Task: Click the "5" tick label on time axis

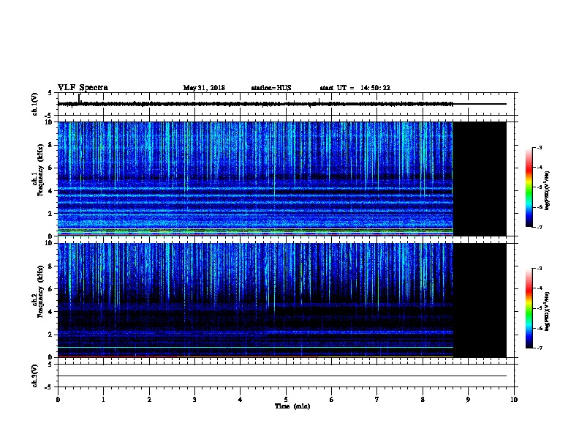Action: click(x=286, y=400)
